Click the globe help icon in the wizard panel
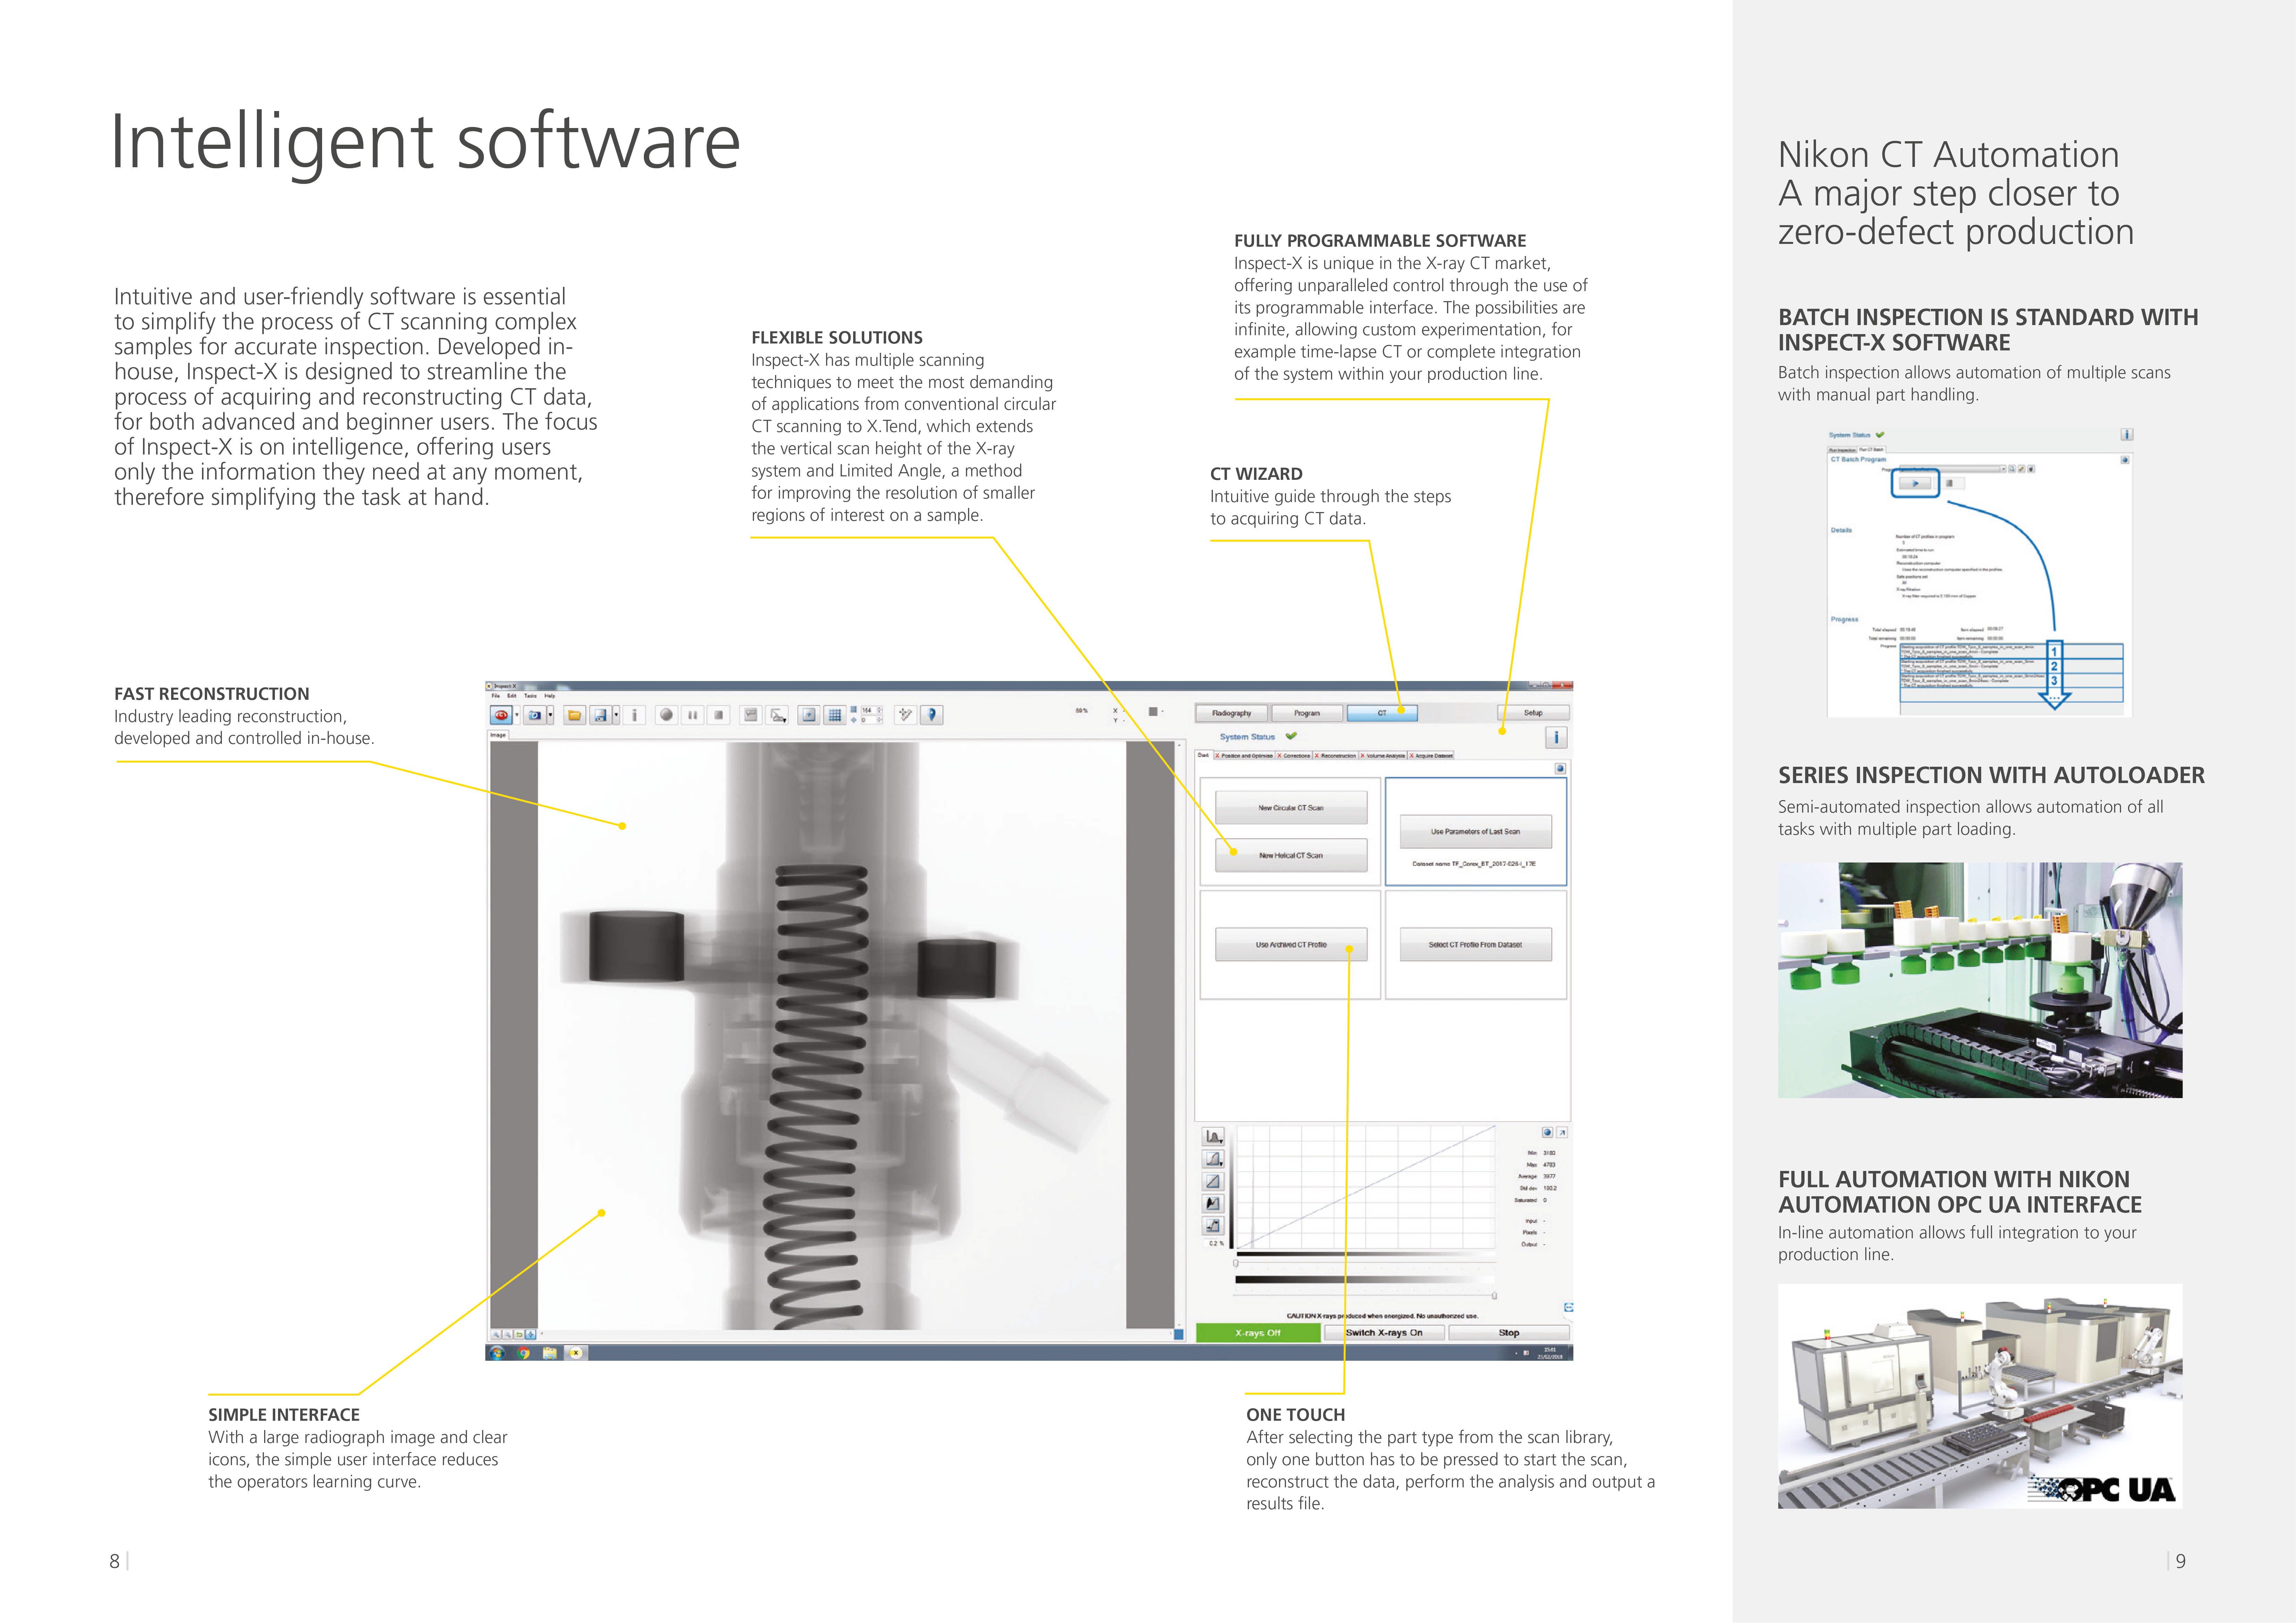Screen dimensions: 2296x1623 (1560, 768)
